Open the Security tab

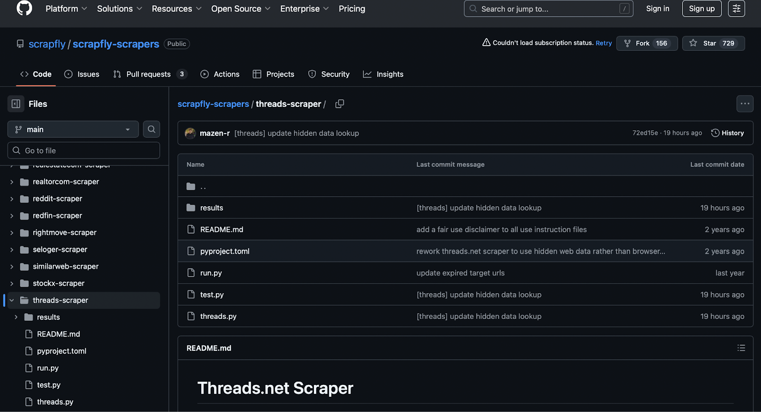coord(329,74)
